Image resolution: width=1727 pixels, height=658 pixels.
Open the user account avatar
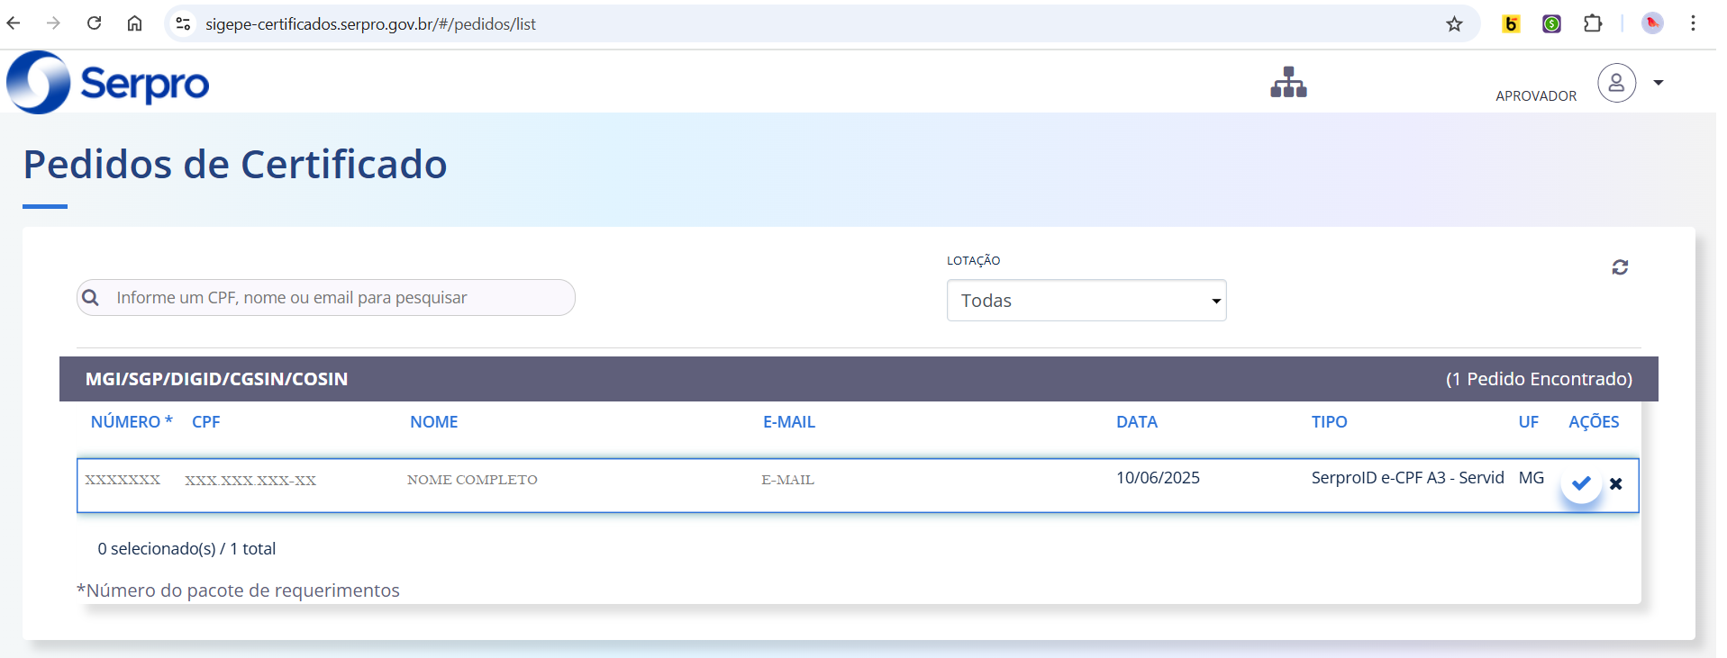[x=1616, y=83]
